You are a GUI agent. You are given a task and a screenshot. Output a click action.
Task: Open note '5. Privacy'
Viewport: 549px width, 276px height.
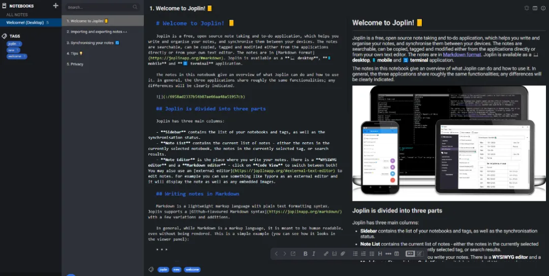103,64
